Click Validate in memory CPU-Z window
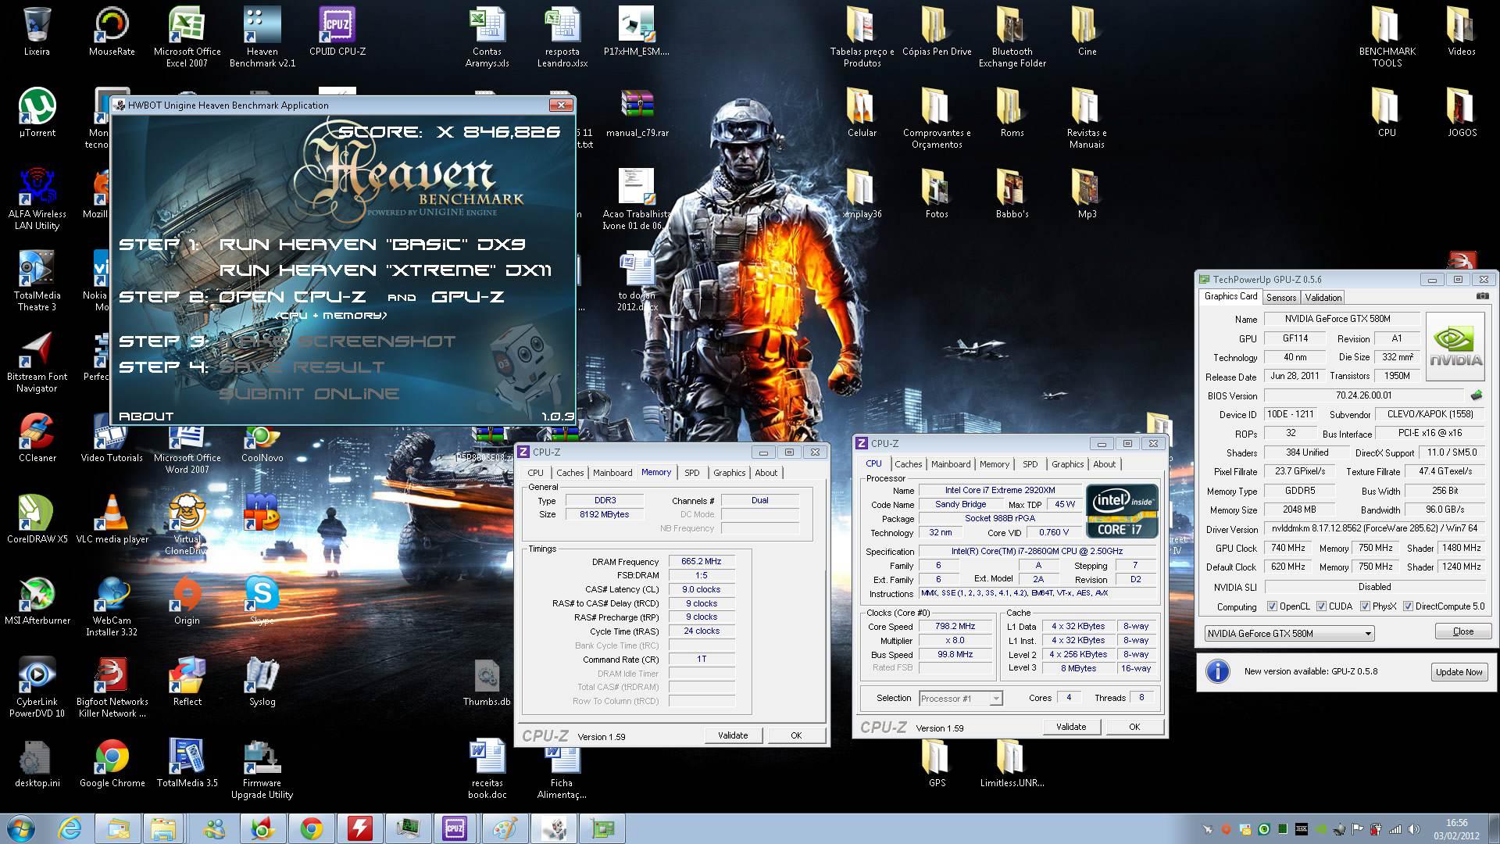The height and width of the screenshot is (844, 1500). [x=733, y=735]
